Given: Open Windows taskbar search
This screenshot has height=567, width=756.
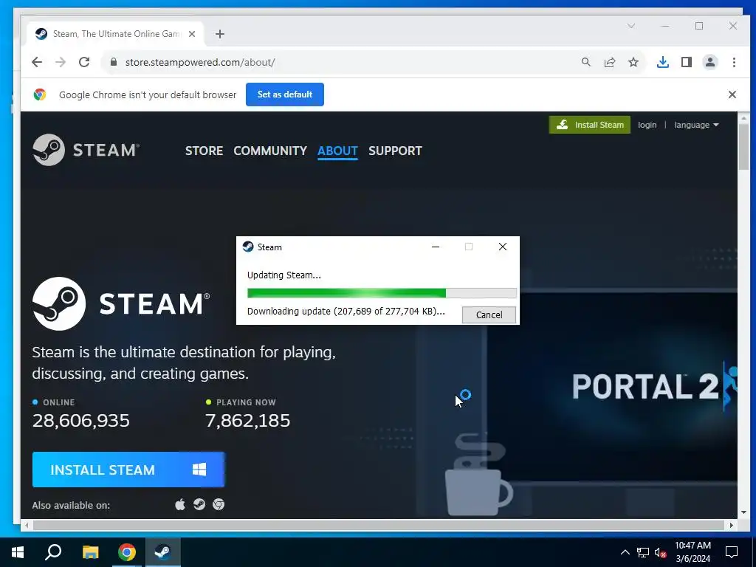Looking at the screenshot, I should coord(53,552).
